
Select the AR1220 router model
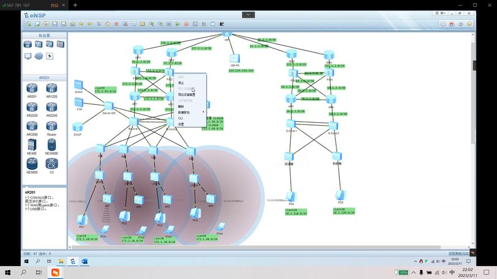(x=51, y=91)
